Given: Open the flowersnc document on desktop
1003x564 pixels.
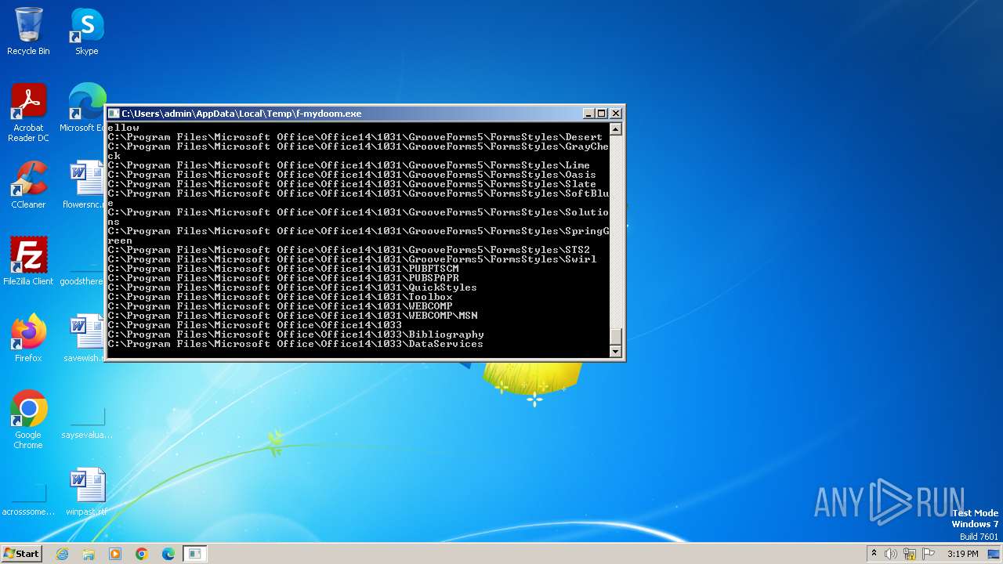Looking at the screenshot, I should [x=85, y=185].
